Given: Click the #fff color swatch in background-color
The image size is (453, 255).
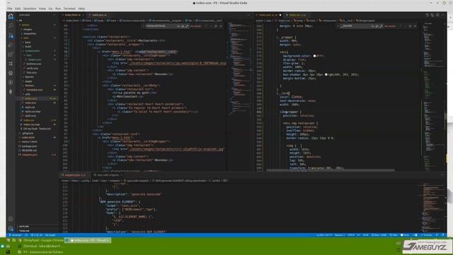Looking at the screenshot, I should tap(314, 56).
